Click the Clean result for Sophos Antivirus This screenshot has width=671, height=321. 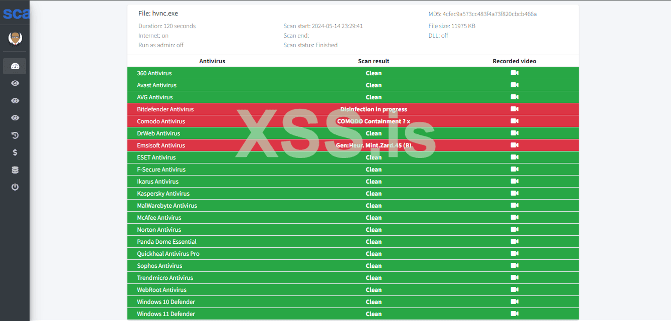pos(374,266)
